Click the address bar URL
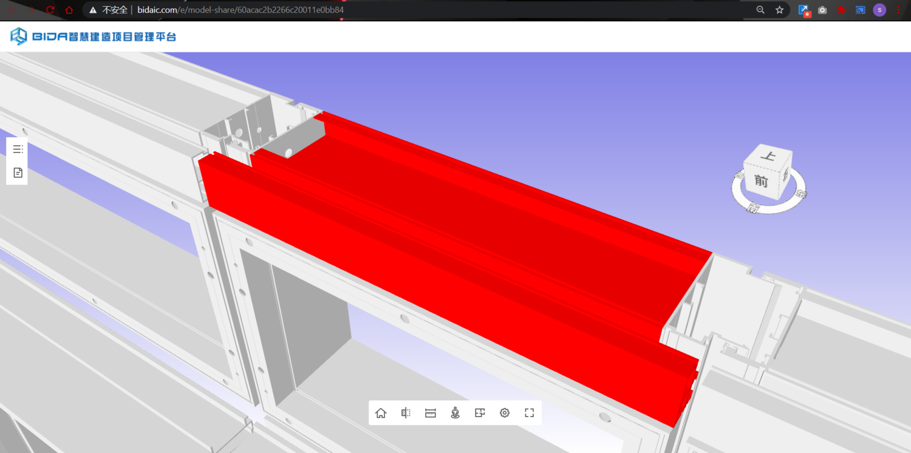 (243, 10)
